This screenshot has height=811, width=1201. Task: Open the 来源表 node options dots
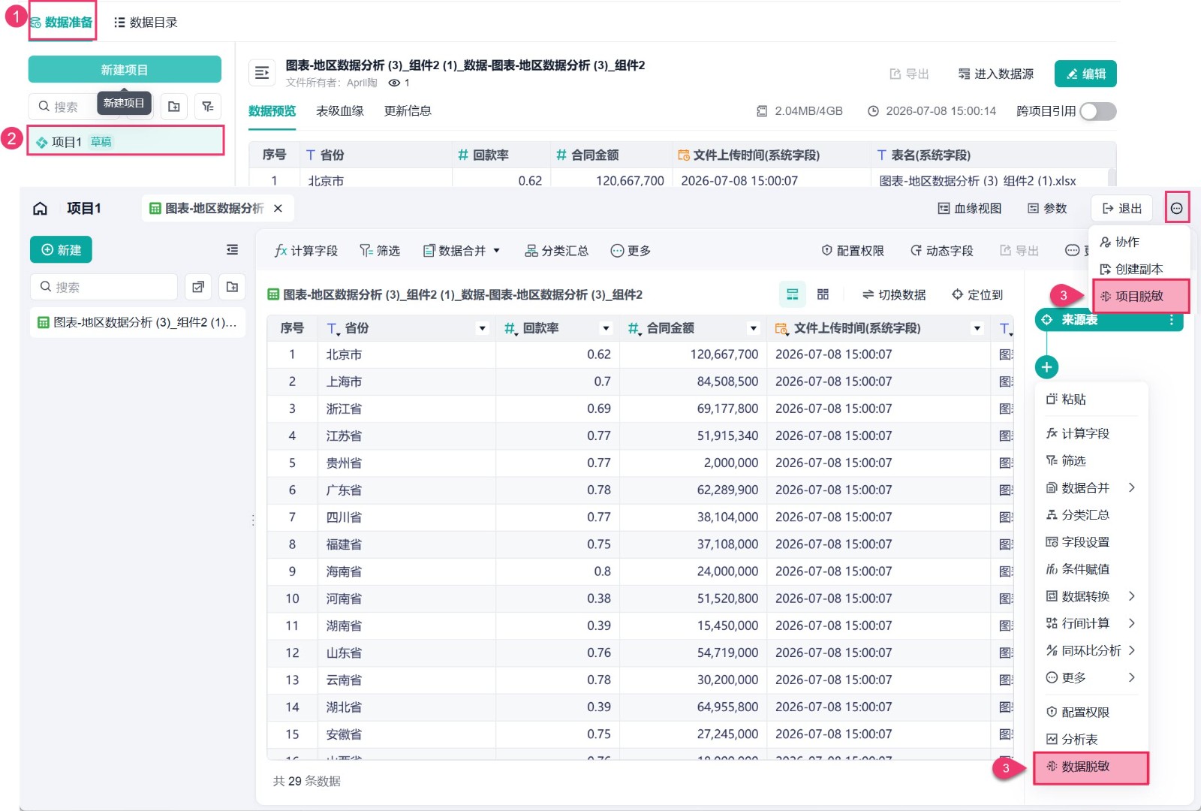(1171, 320)
